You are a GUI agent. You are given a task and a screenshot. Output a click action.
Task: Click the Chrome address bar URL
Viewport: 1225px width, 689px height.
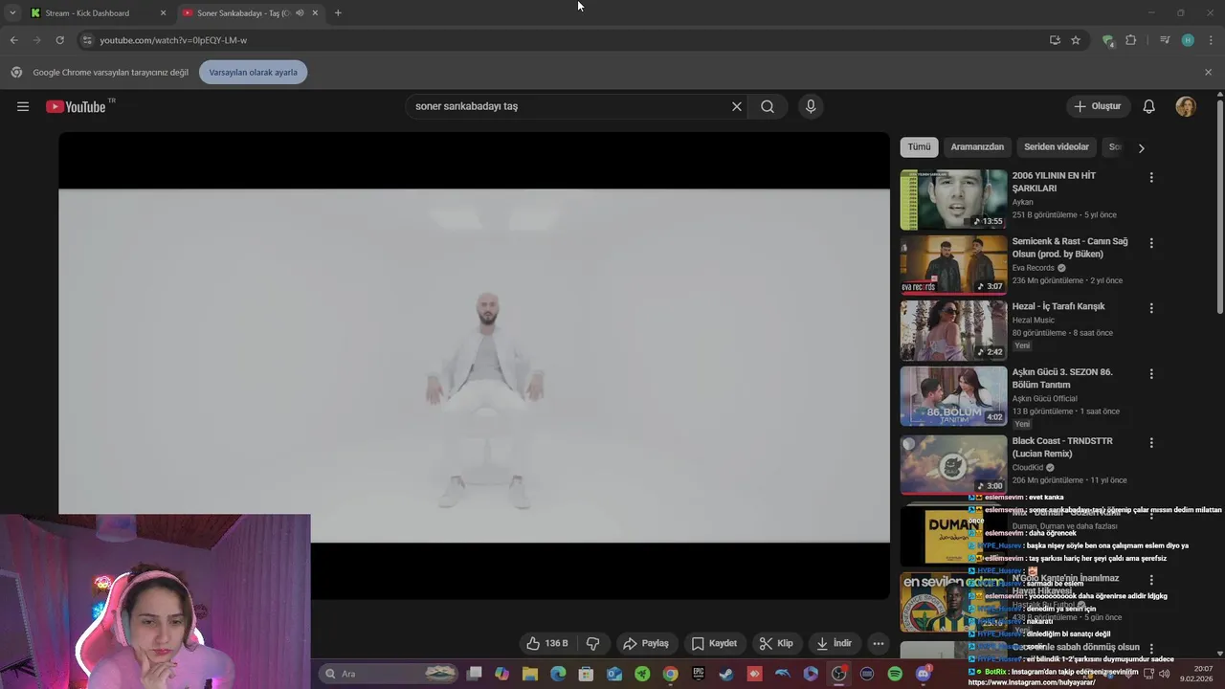(173, 40)
